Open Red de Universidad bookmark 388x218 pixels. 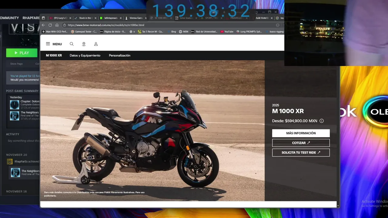pos(204,31)
